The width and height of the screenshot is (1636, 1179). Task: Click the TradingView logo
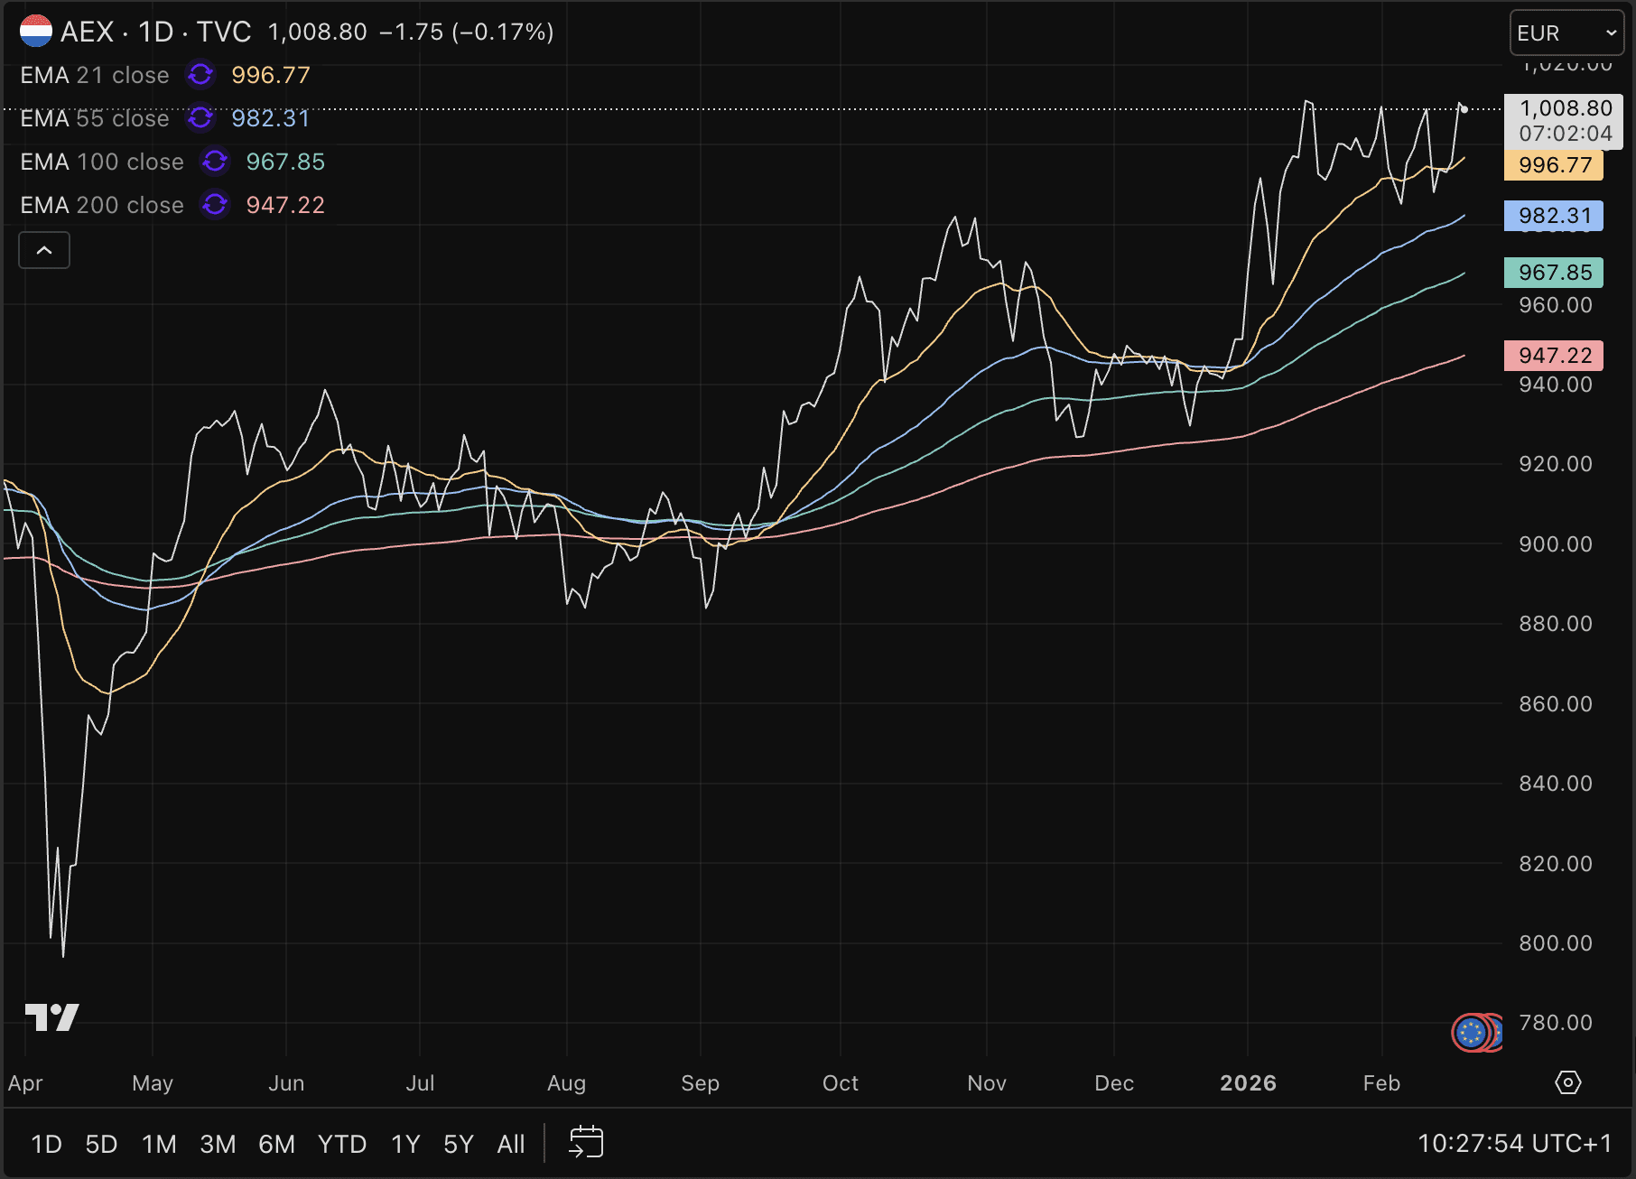point(52,1017)
